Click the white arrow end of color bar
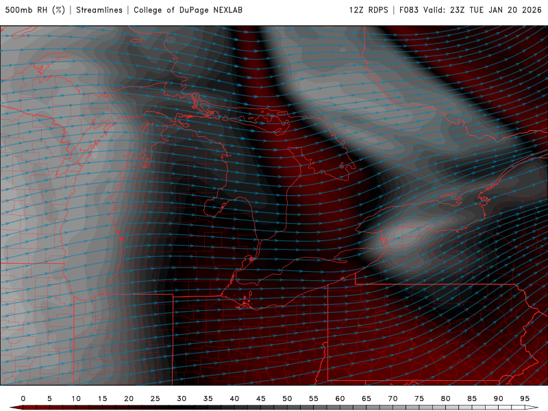 pos(532,408)
